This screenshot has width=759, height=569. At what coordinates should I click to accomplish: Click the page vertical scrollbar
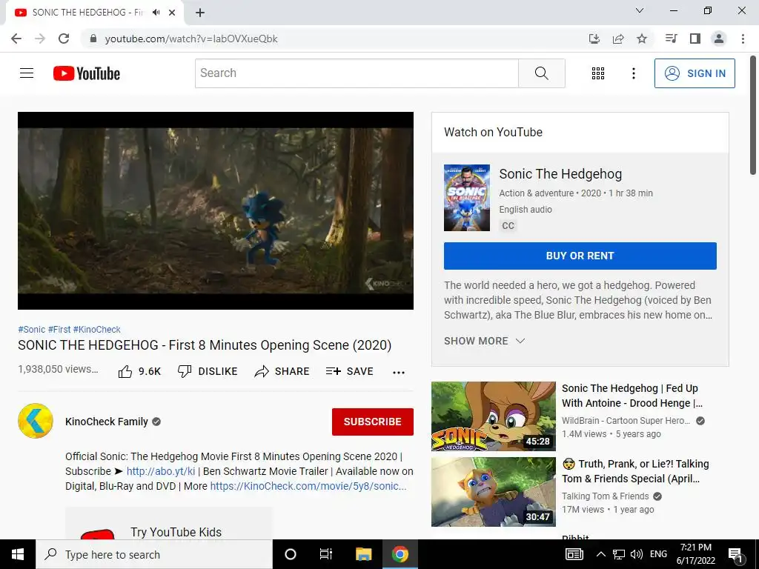[753, 116]
